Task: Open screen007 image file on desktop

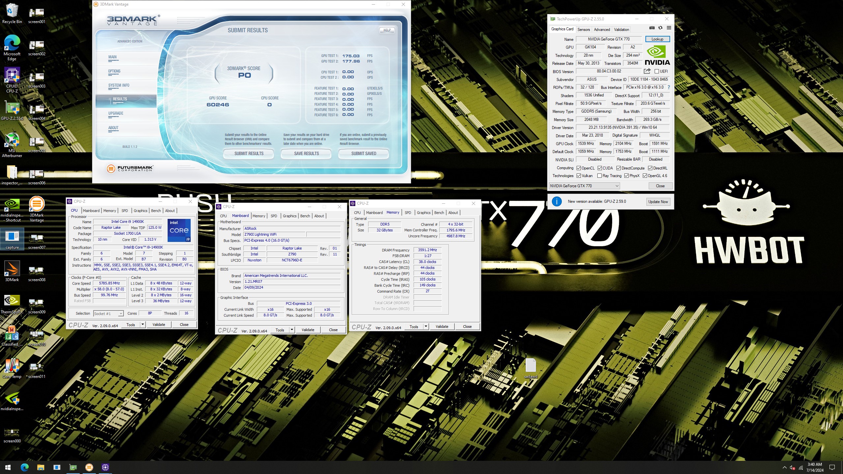Action: point(37,241)
